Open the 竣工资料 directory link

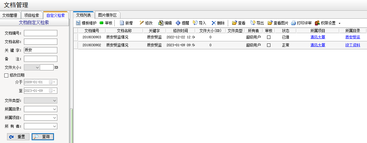(x=352, y=45)
